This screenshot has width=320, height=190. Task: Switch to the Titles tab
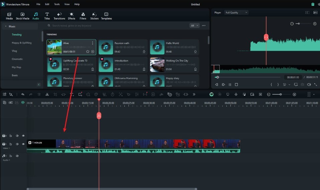(x=47, y=16)
